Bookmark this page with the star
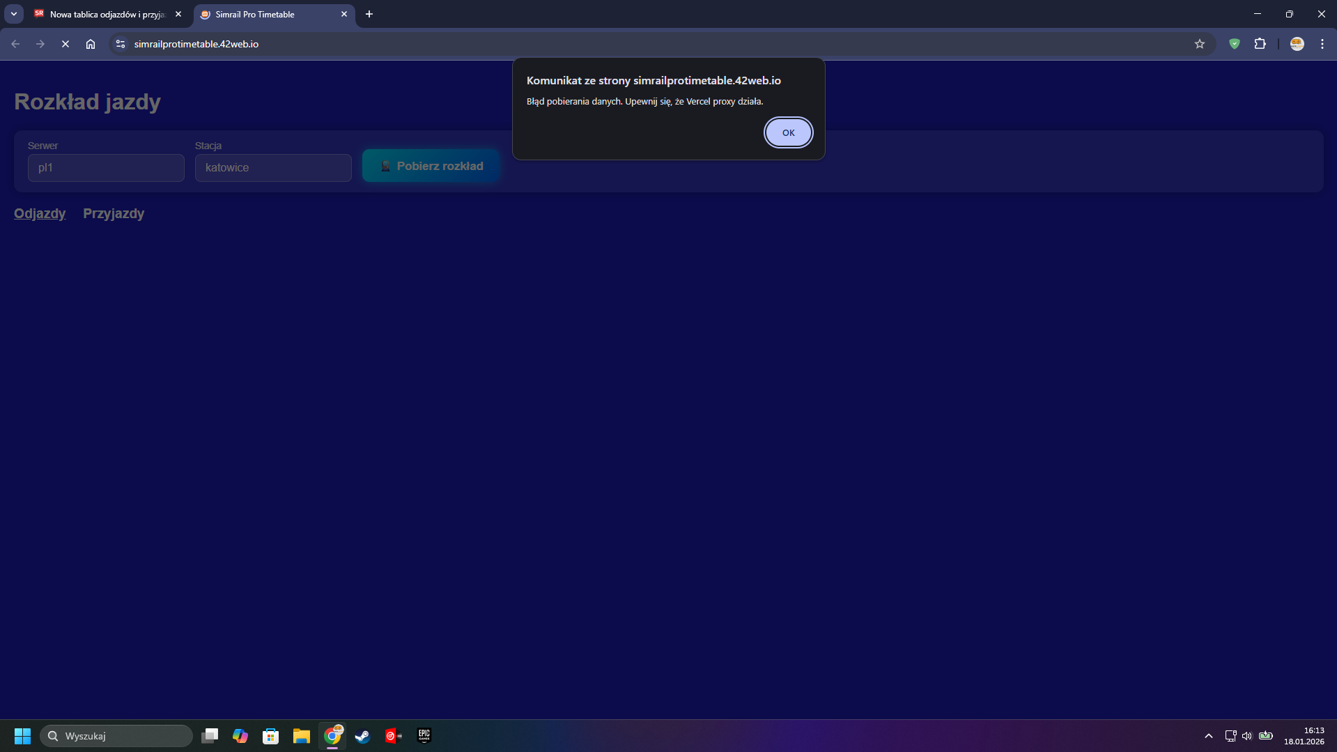1337x752 pixels. [x=1200, y=44]
